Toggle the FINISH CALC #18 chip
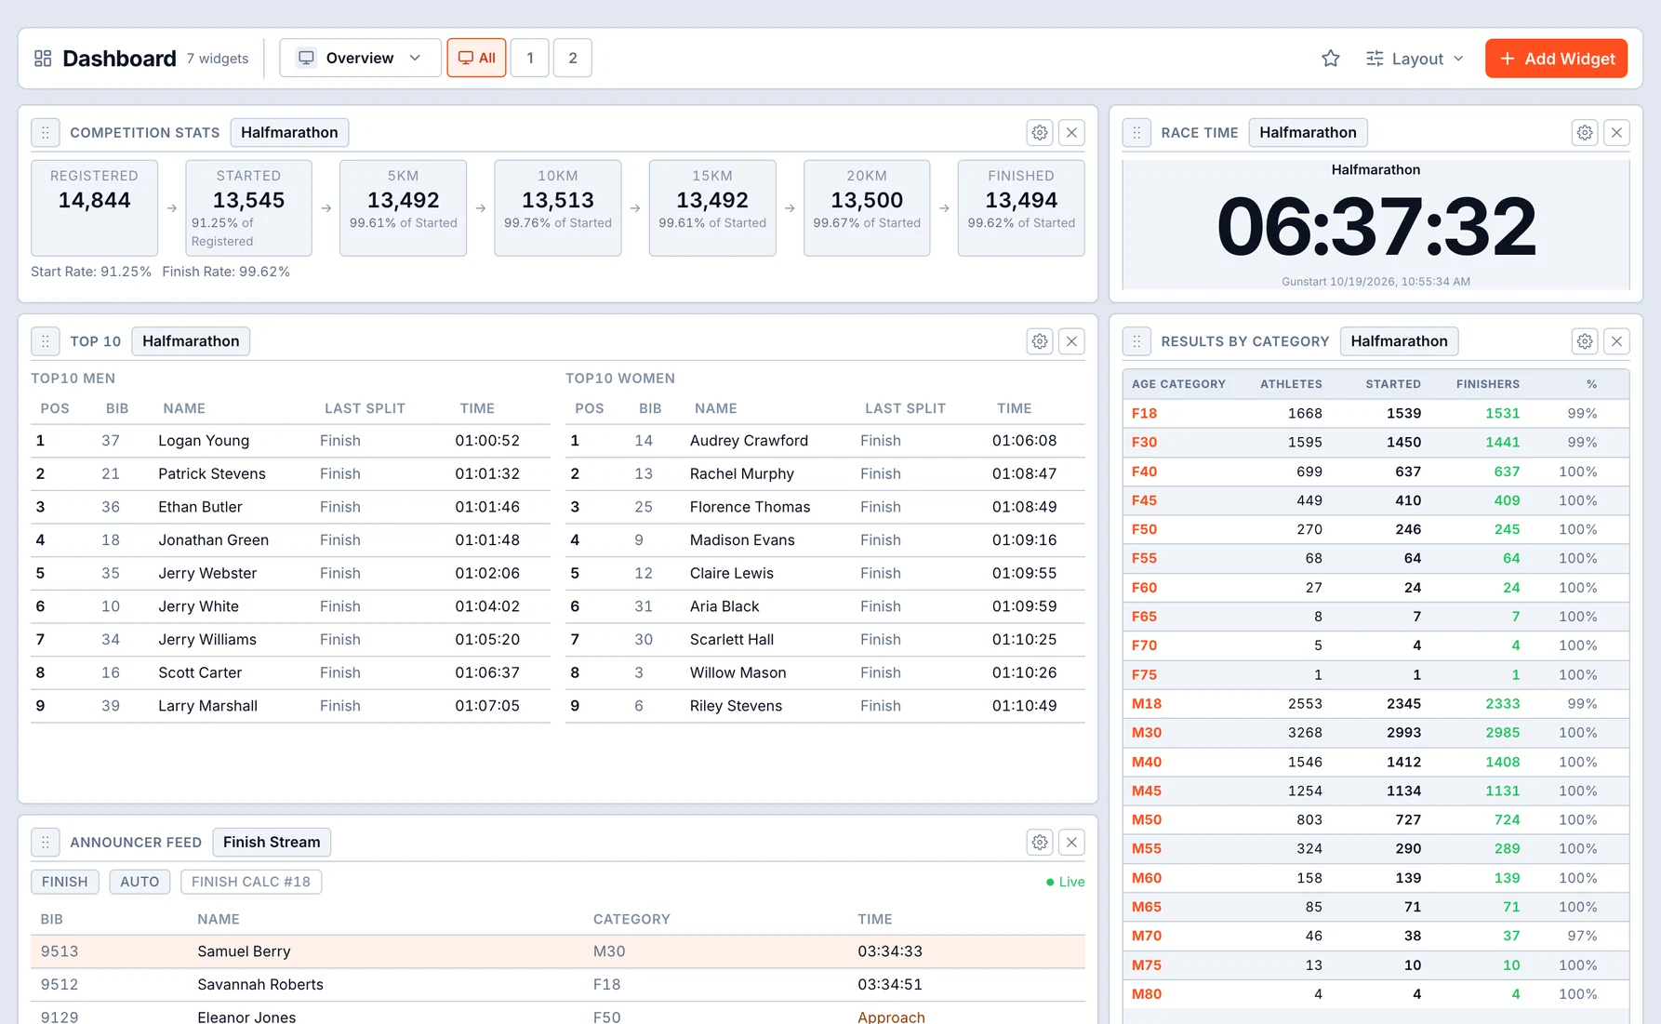 (x=251, y=882)
